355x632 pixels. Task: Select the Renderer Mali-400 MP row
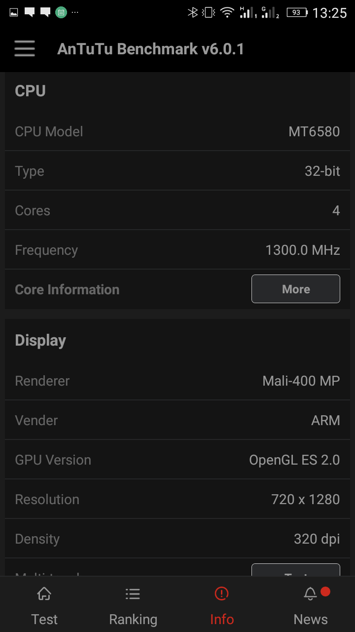[177, 381]
